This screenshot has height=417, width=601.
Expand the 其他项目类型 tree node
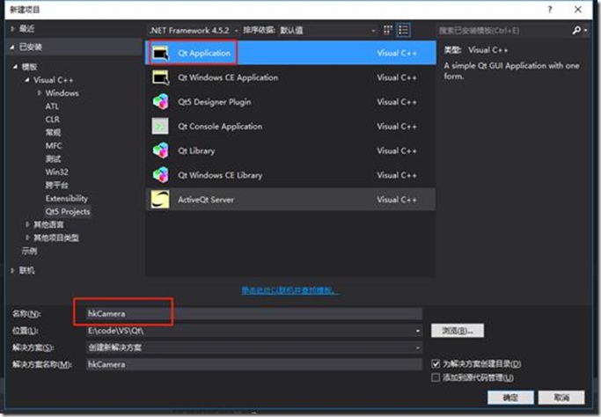pos(27,238)
